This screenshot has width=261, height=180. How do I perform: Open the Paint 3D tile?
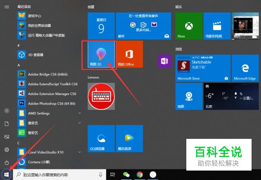coord(101,54)
